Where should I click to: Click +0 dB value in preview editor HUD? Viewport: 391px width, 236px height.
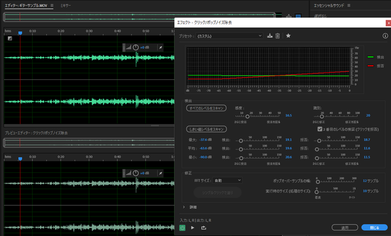point(145,174)
